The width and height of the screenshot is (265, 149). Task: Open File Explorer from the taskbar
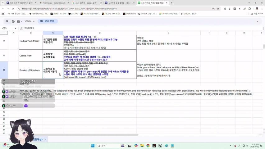[x=142, y=146]
